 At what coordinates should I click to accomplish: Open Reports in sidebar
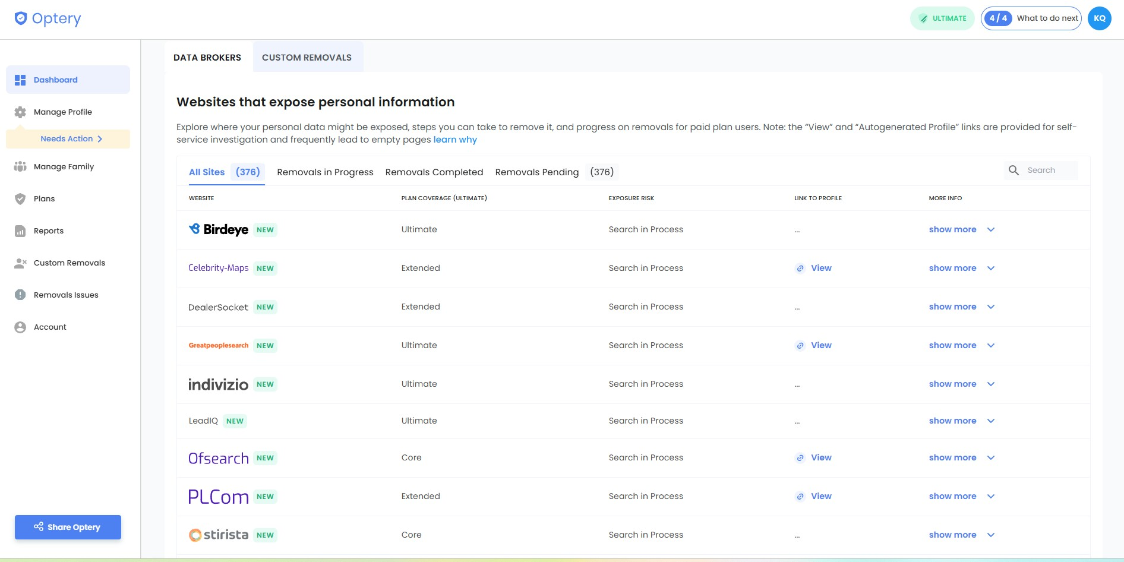68,231
